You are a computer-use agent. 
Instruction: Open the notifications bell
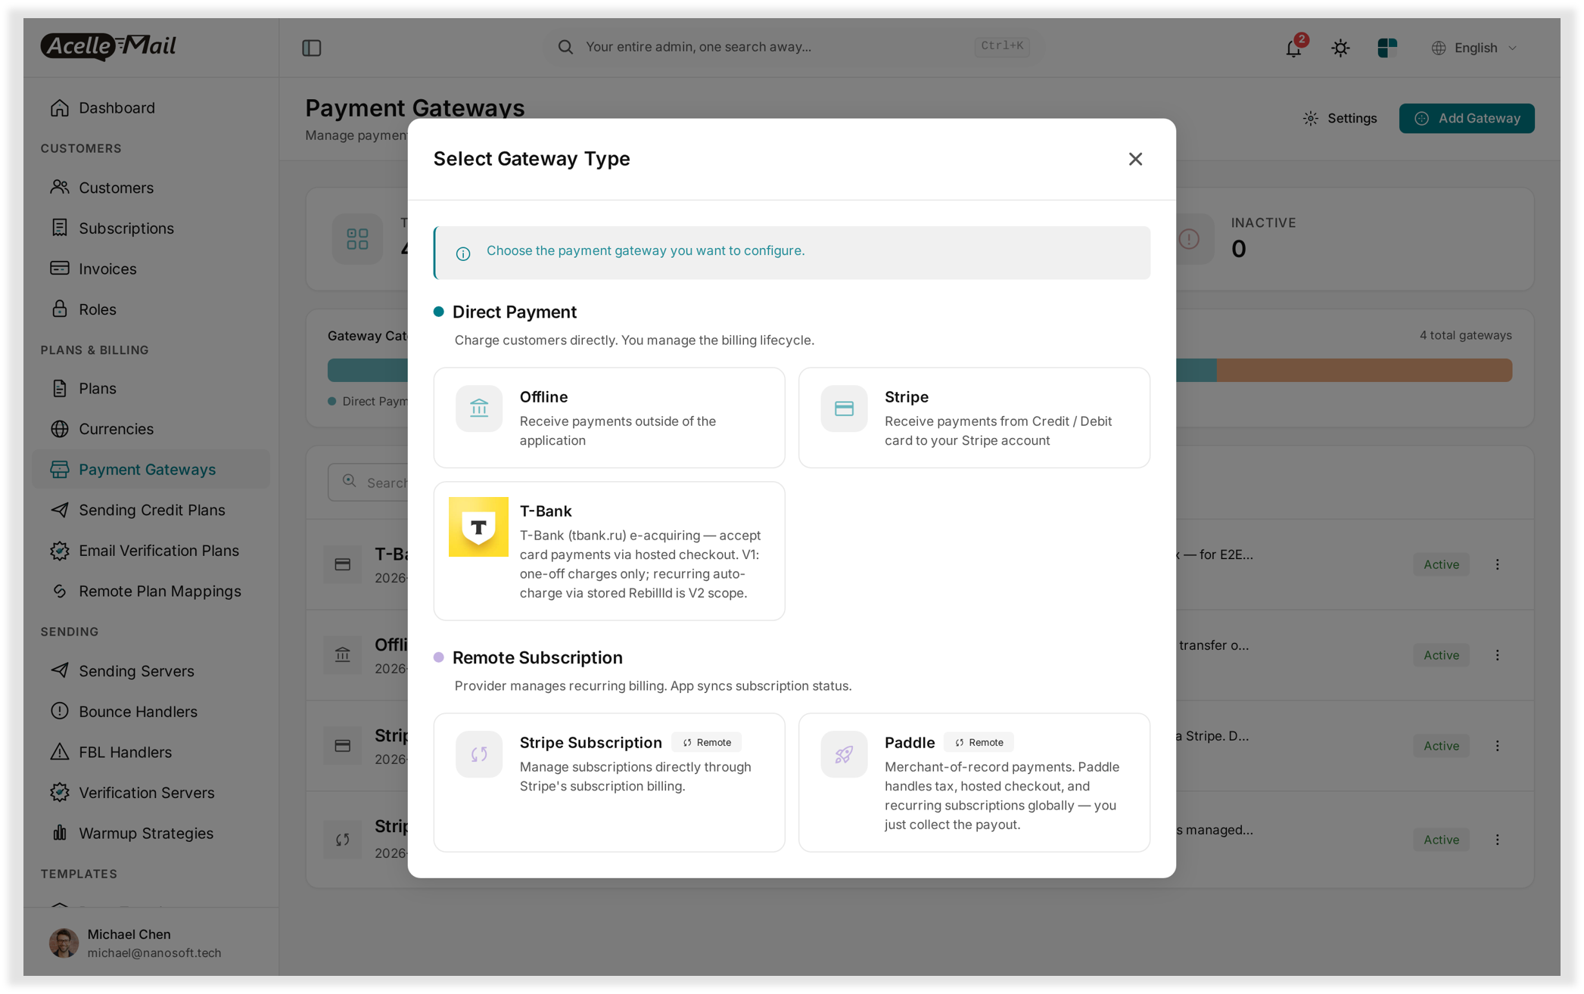[x=1293, y=48]
